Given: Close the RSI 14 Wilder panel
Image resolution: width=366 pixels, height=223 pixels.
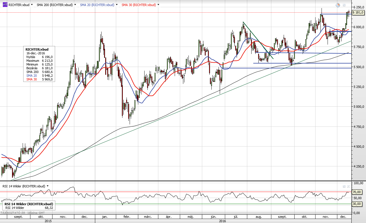Looking at the screenshot, I should point(348,186).
